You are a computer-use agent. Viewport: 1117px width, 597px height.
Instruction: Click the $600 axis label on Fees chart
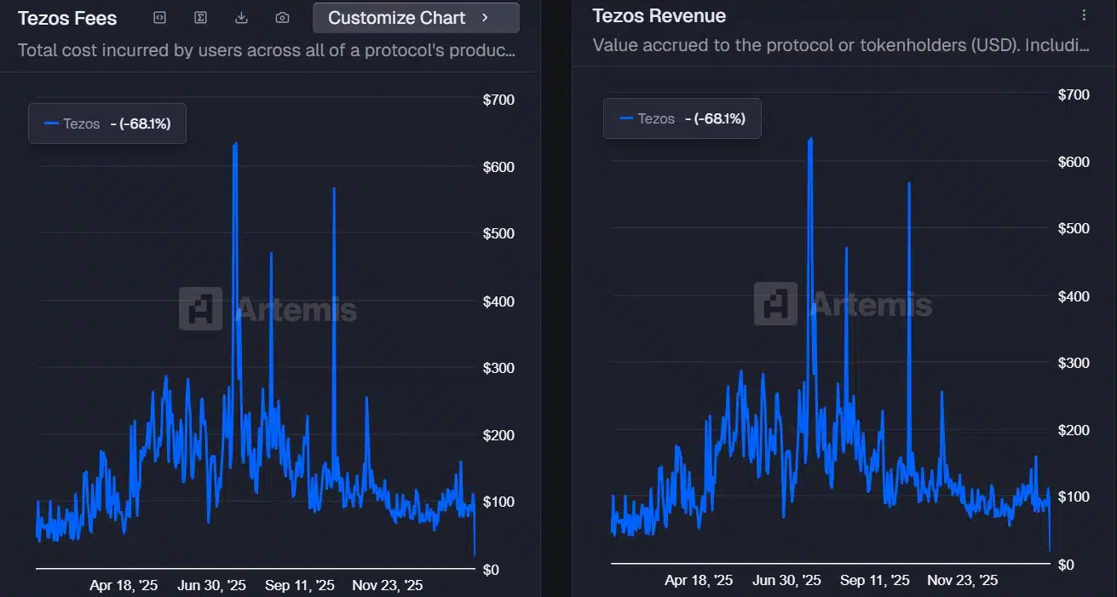498,167
